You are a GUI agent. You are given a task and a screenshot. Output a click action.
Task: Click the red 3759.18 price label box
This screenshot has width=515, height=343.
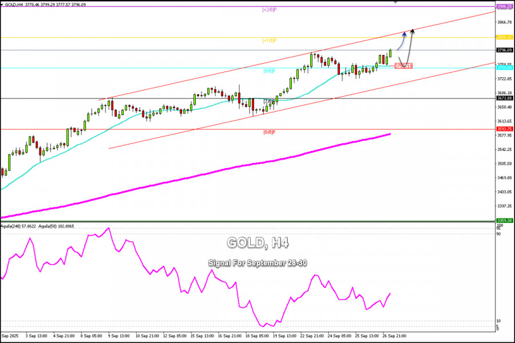[x=403, y=66]
